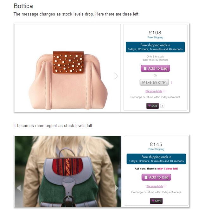Click next-image arrow on backpack photo

tap(117, 188)
